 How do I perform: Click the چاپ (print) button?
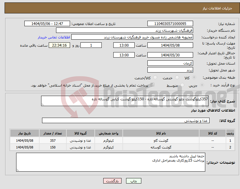pos(133,181)
